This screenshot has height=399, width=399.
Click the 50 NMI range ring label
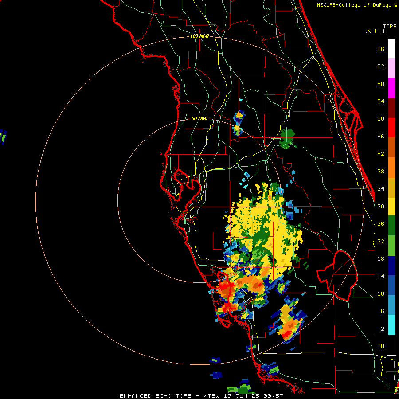(x=199, y=118)
